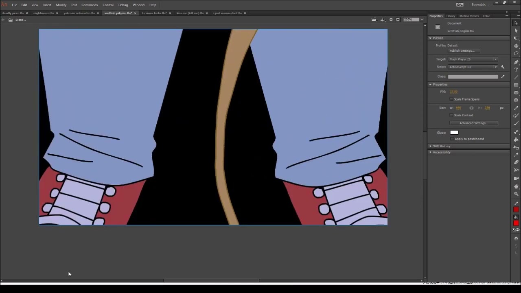The width and height of the screenshot is (521, 293).
Task: Select the Ink Bottle tool
Action: click(x=516, y=147)
